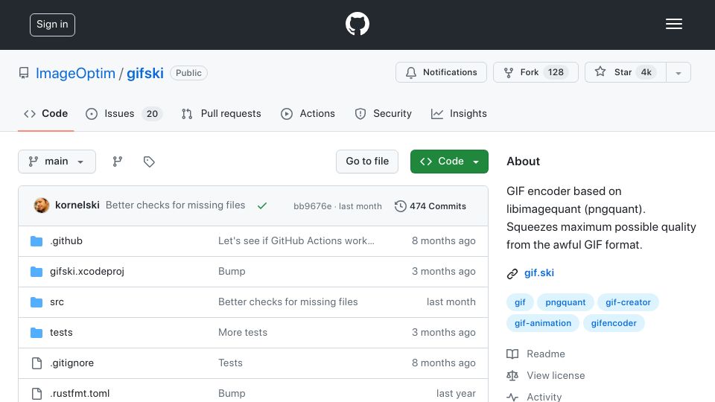Click the Activity pulse icon

[512, 397]
